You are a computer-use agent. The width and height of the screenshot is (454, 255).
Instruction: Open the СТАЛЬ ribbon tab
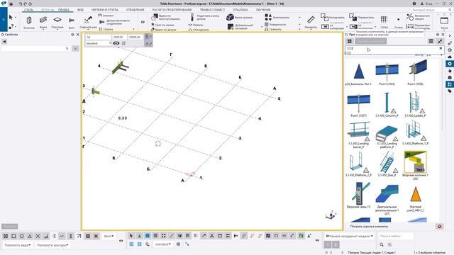(x=28, y=10)
